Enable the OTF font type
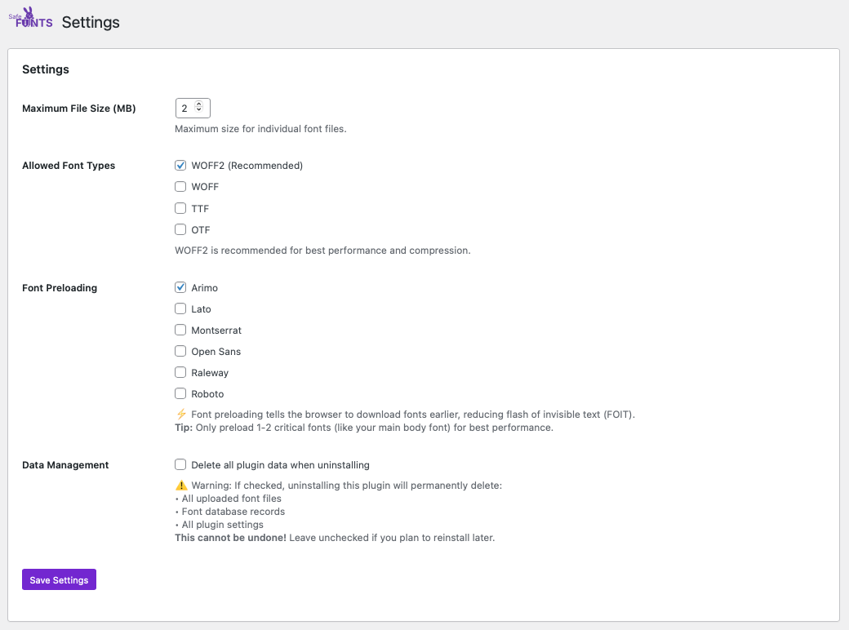This screenshot has height=630, width=849. pos(180,229)
